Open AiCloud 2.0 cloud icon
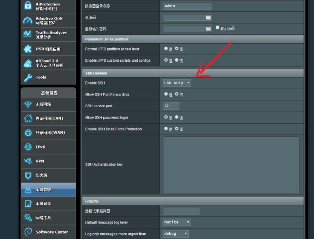The image size is (314, 239). [28, 63]
